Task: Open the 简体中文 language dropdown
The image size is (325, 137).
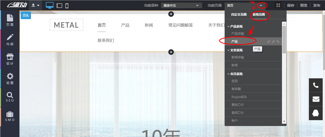Action: (181, 5)
